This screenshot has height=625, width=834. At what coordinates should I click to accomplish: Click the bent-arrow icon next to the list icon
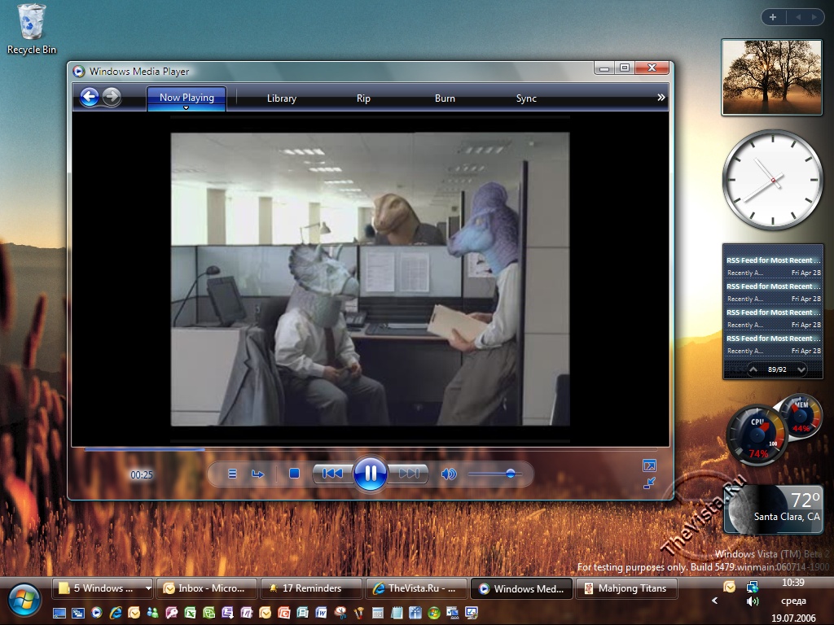point(257,474)
